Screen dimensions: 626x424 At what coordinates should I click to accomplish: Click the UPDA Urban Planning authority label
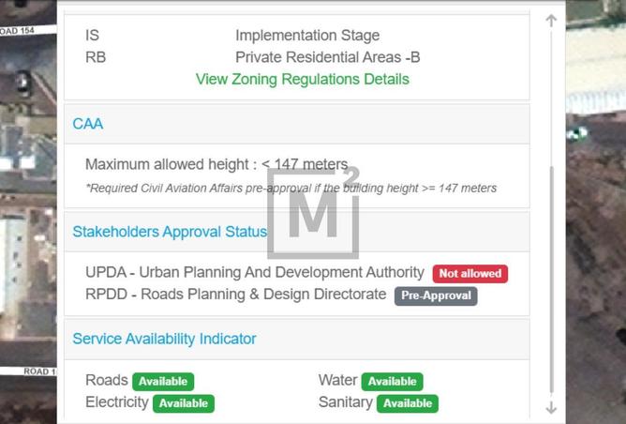pos(254,273)
